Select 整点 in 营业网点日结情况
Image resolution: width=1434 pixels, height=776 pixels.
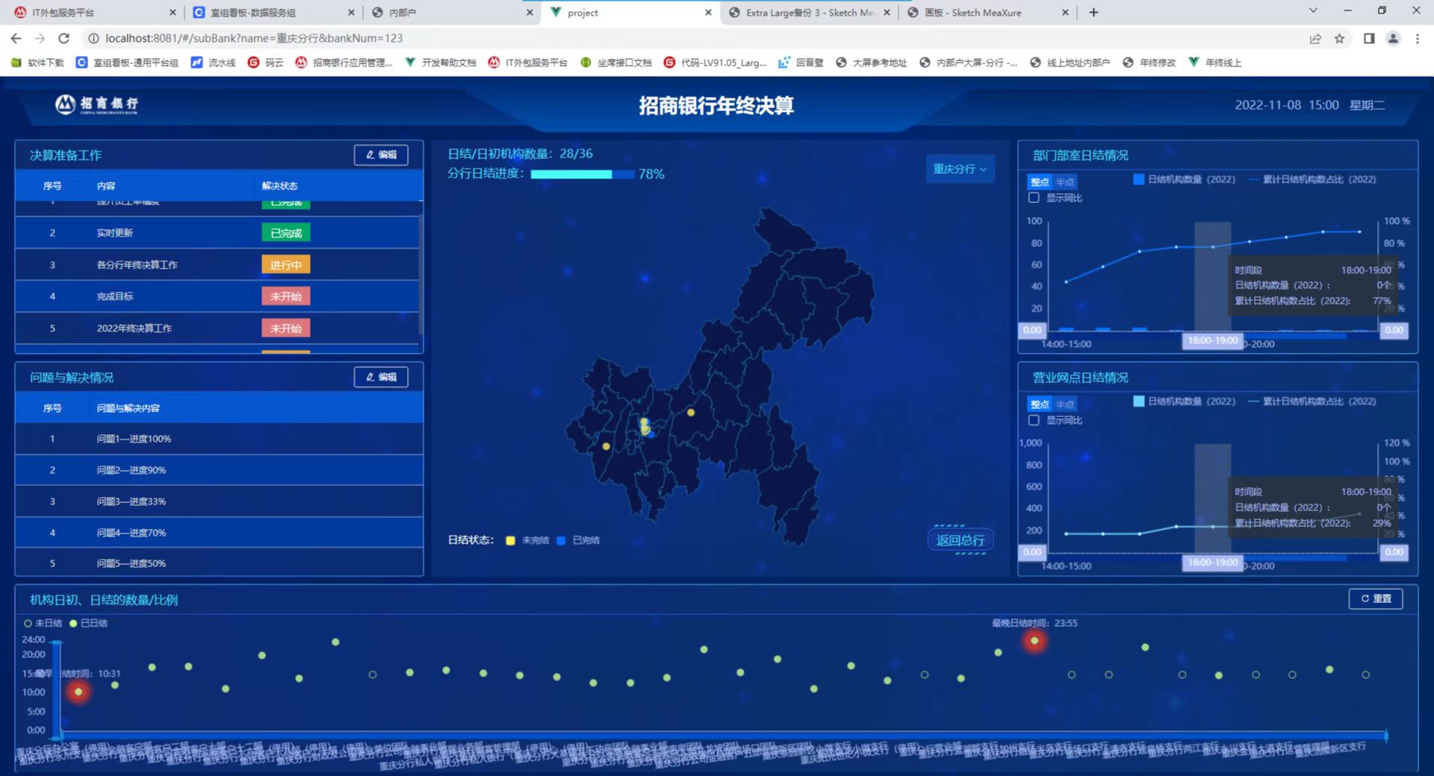(x=1040, y=404)
